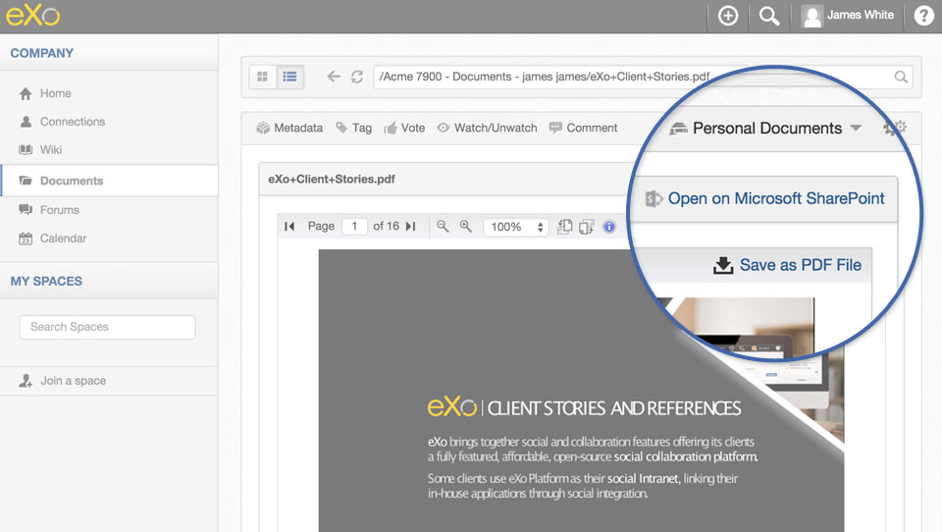Switch to list view
This screenshot has height=532, width=942.
coord(290,77)
